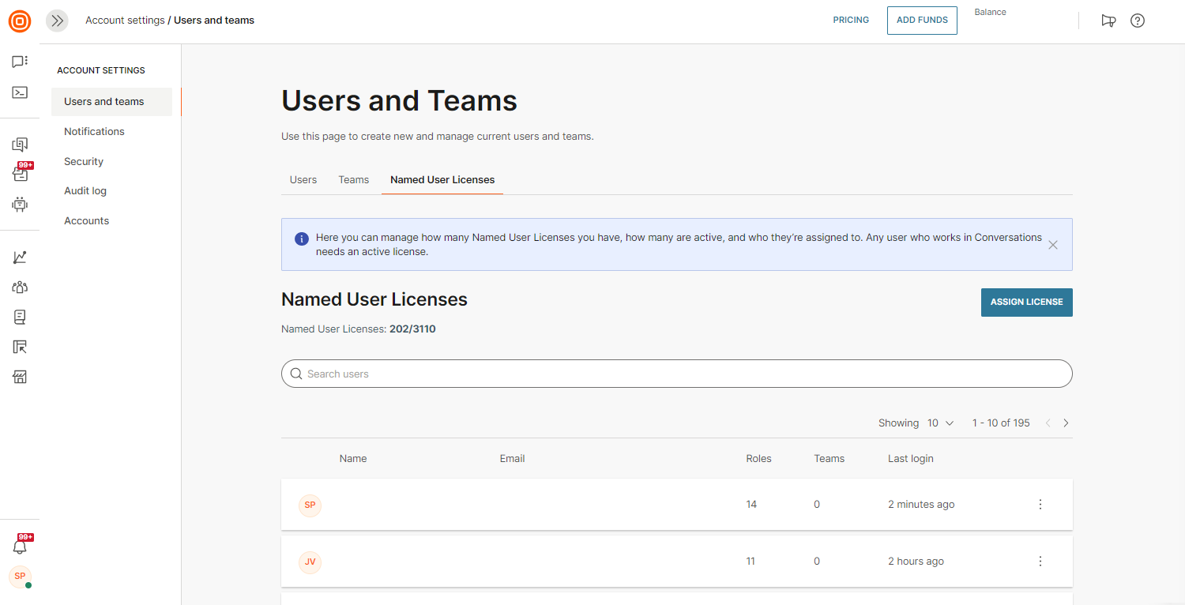Viewport: 1185px width, 605px height.
Task: Open the robot bot icon in sidebar
Action: [x=20, y=205]
